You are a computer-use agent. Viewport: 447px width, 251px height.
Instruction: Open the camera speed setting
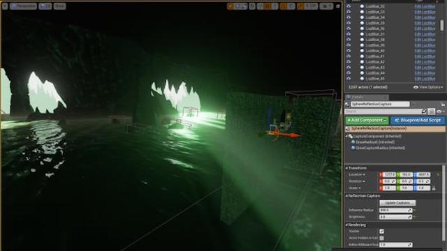pyautogui.click(x=326, y=6)
